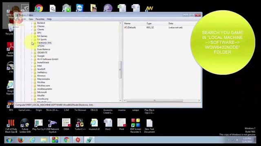Screen dimensions: 261x146
Task: Select the EA Games key
Action: coord(42,36)
